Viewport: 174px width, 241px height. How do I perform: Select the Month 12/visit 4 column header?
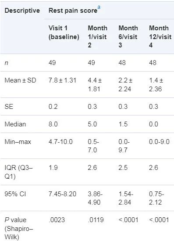click(160, 36)
